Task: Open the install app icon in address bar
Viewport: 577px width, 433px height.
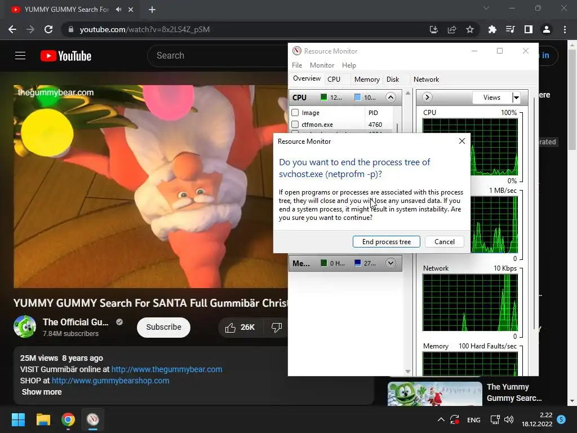Action: 434,29
